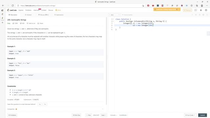Viewport: 210px width, 118px height.
Task: Open the Contest navigation item
Action: click(44, 10)
